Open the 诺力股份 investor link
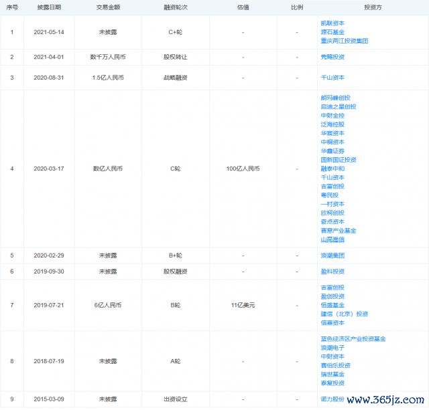Image resolution: width=429 pixels, height=410 pixels. tap(332, 399)
